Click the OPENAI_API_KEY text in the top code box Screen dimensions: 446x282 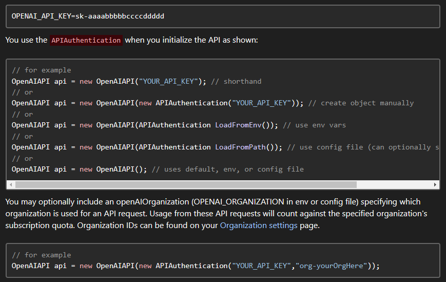click(x=41, y=16)
